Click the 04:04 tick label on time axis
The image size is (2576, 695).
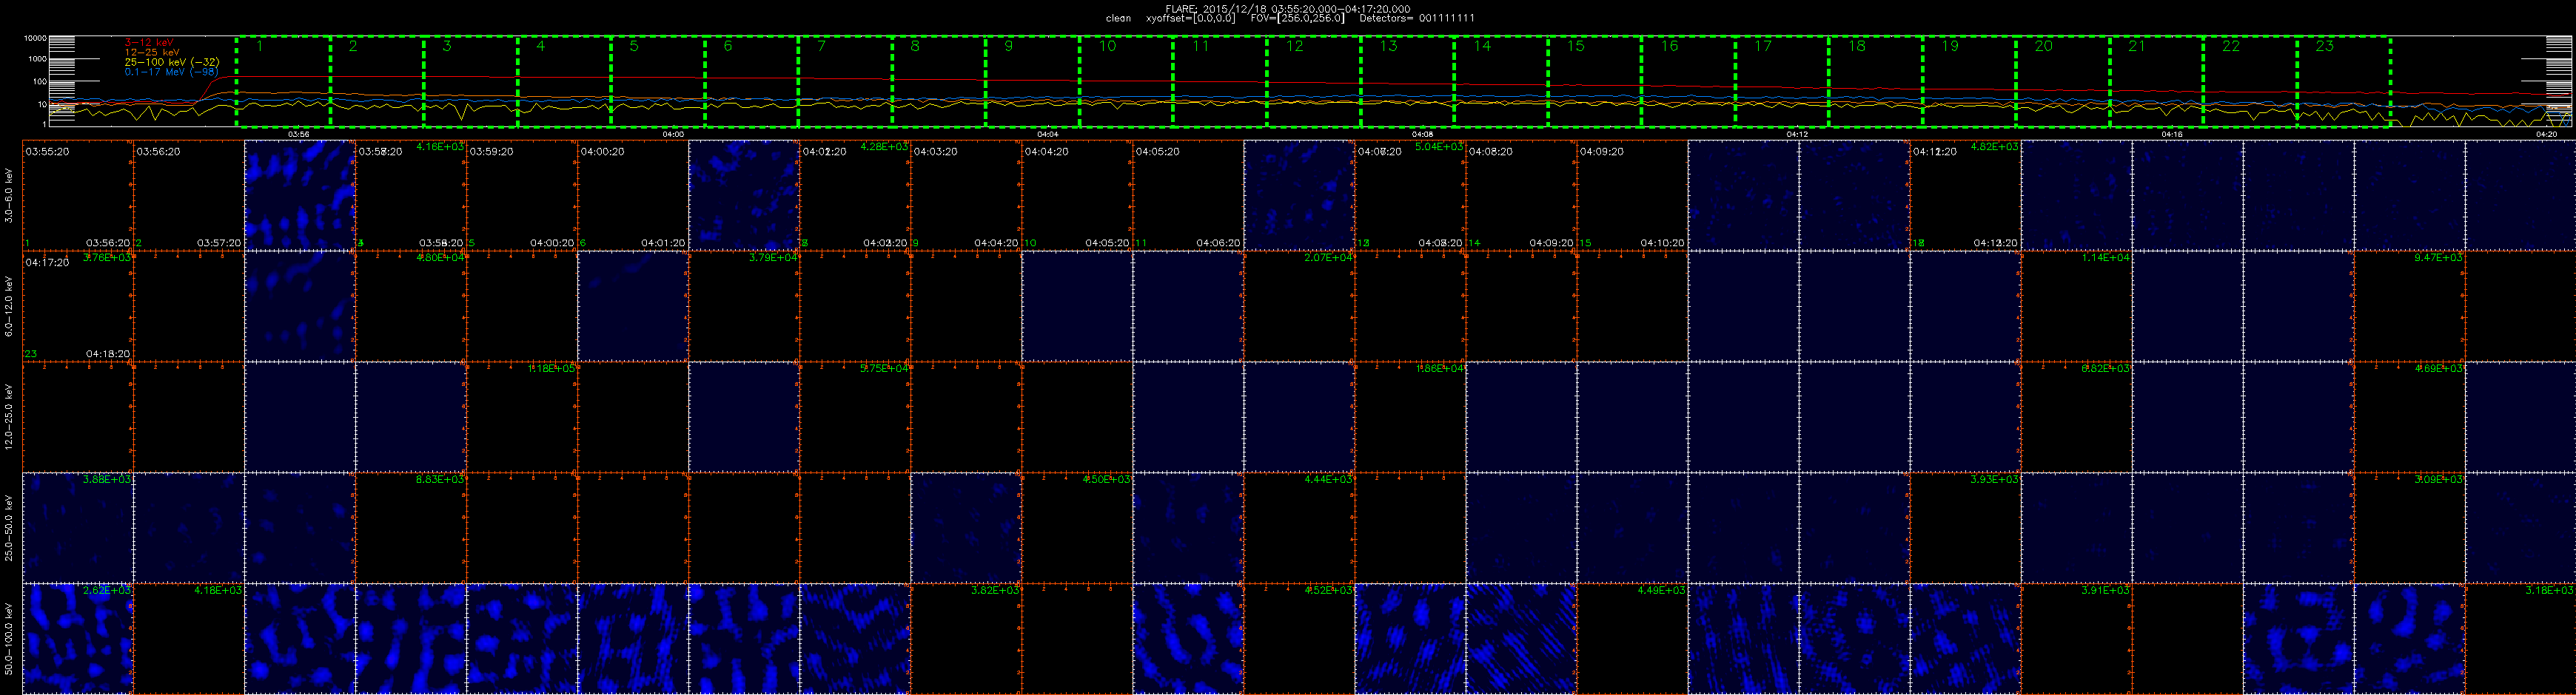[x=1048, y=134]
